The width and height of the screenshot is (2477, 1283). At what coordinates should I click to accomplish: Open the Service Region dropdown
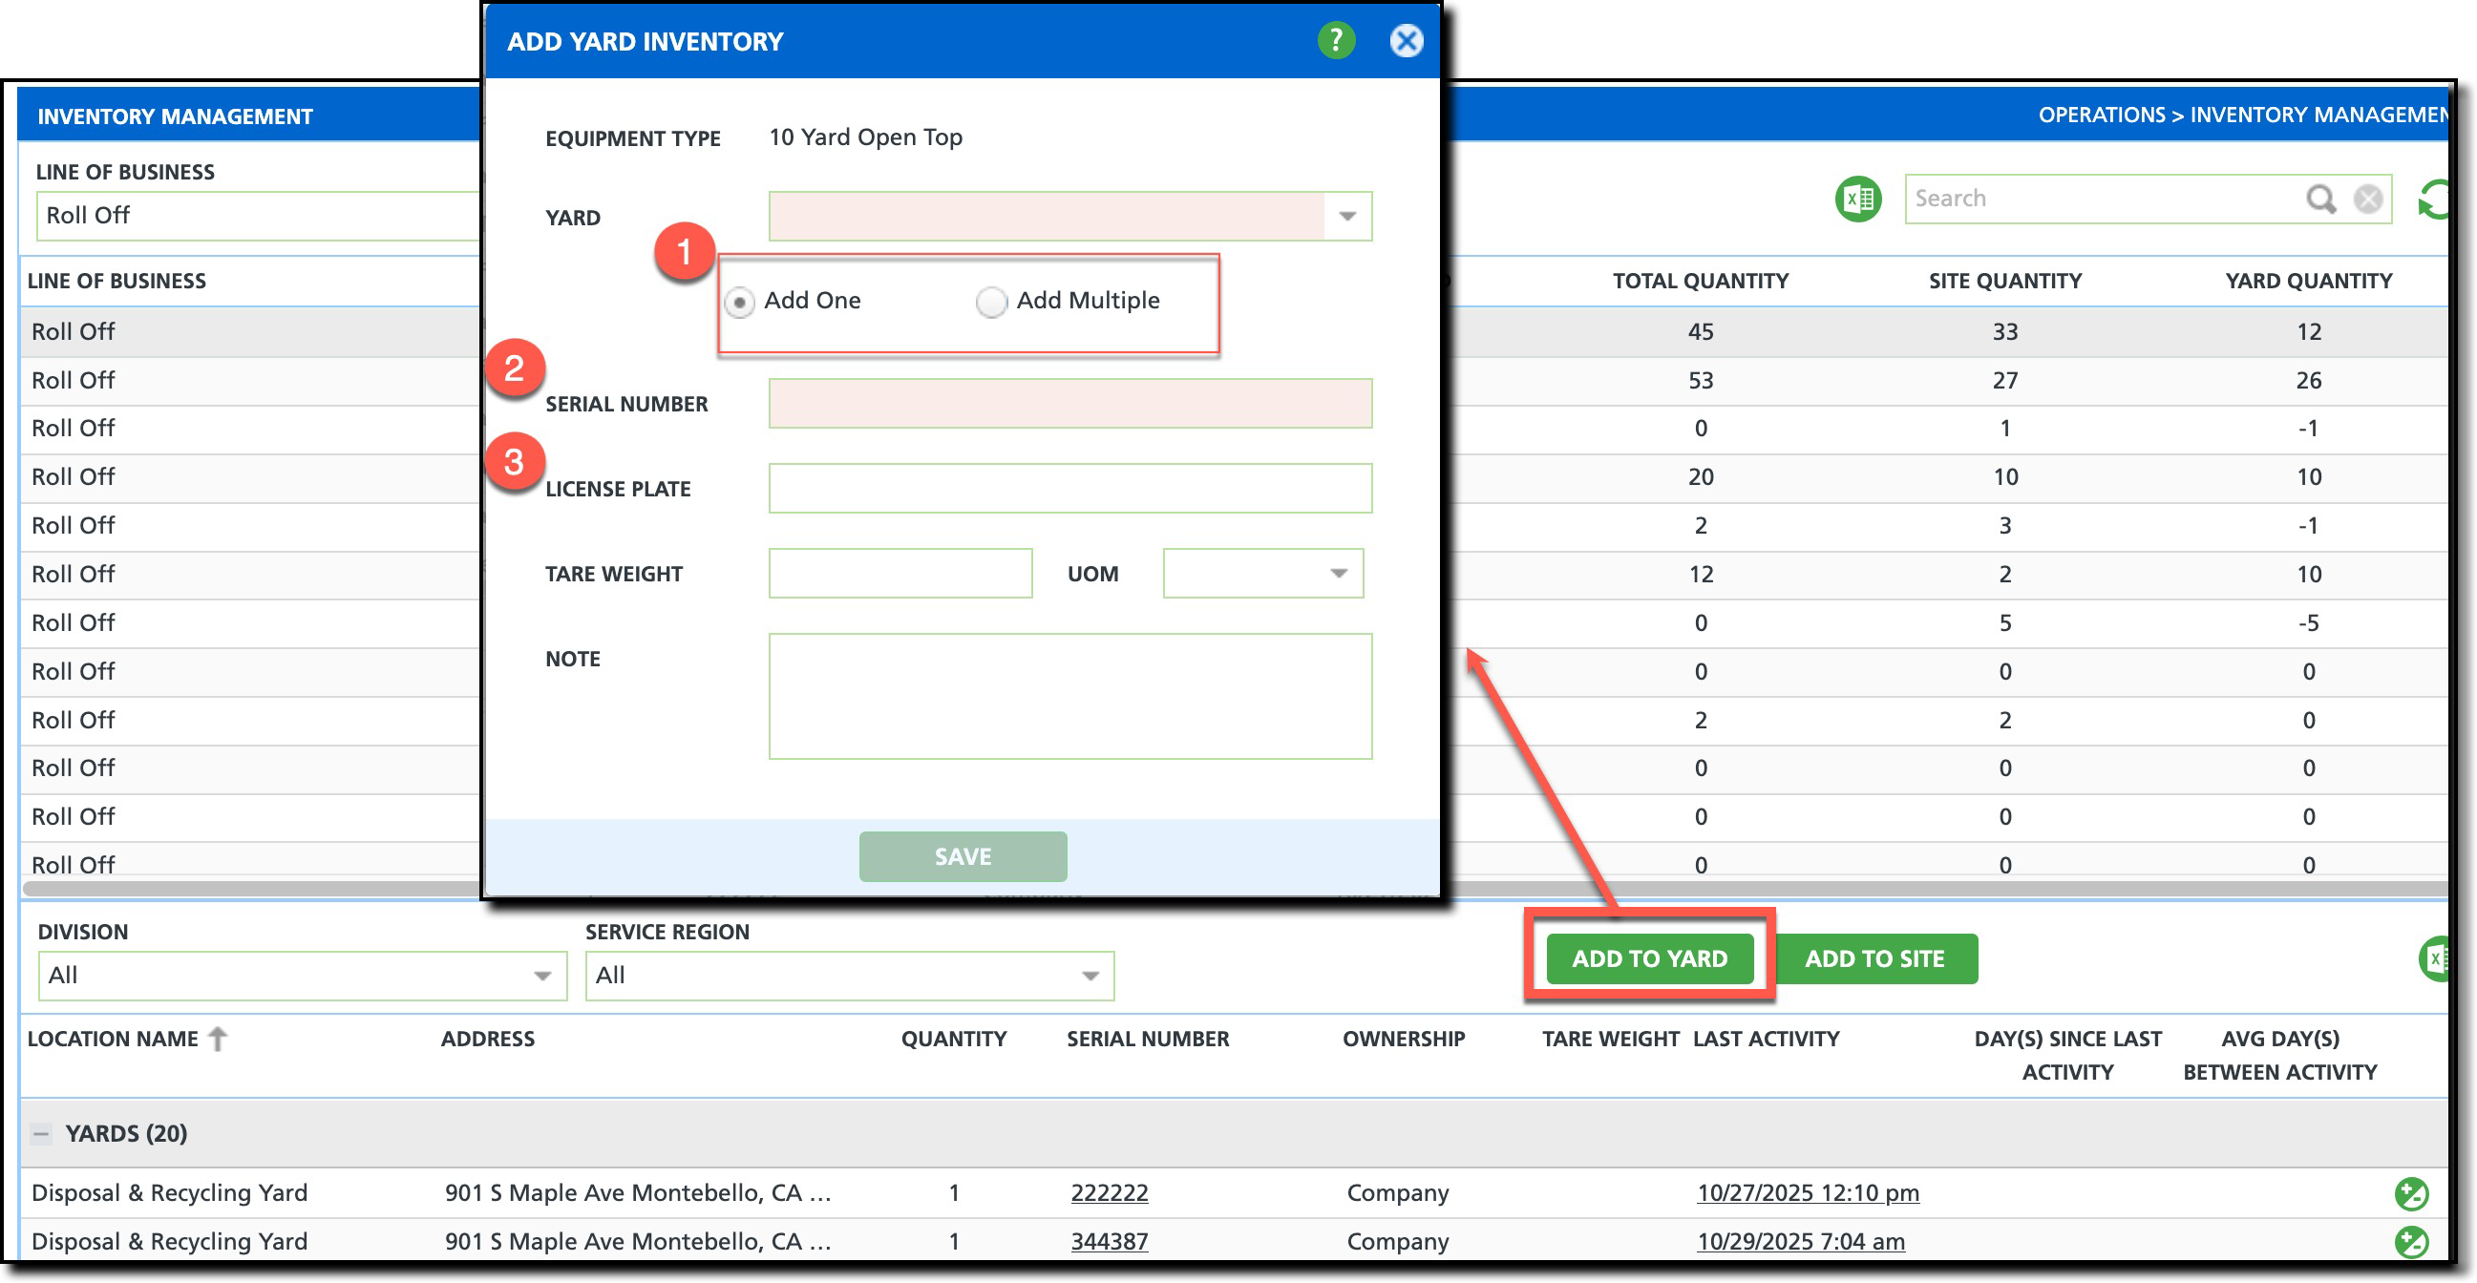click(1089, 976)
